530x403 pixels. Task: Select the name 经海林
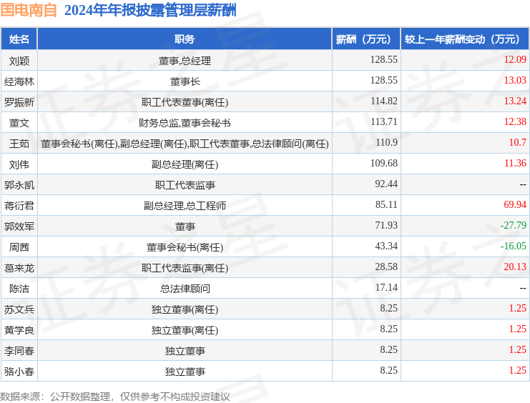tap(19, 81)
